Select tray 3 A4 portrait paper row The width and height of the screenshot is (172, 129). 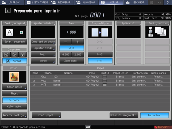100,85
